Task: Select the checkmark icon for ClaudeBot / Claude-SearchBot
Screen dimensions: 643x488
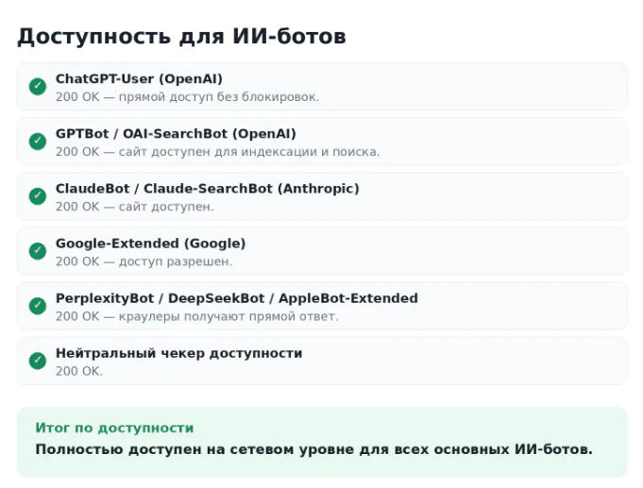Action: pos(38,196)
